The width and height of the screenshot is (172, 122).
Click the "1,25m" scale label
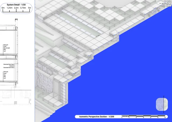coord(10,8)
